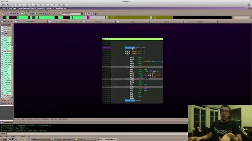252x141 pixels.
Task: Click the Python command input field
Action: [97, 134]
